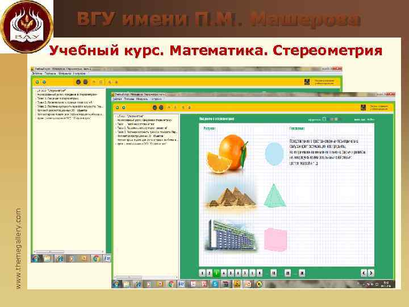Click first green round icon in back window toolbar
Image resolution: width=409 pixels, height=307 pixels.
[x=37, y=82]
